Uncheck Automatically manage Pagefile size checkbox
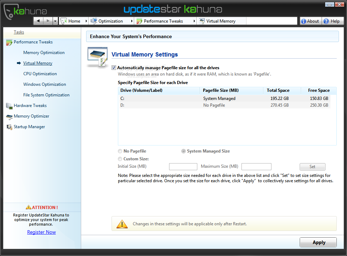347x256 pixels. (114, 68)
